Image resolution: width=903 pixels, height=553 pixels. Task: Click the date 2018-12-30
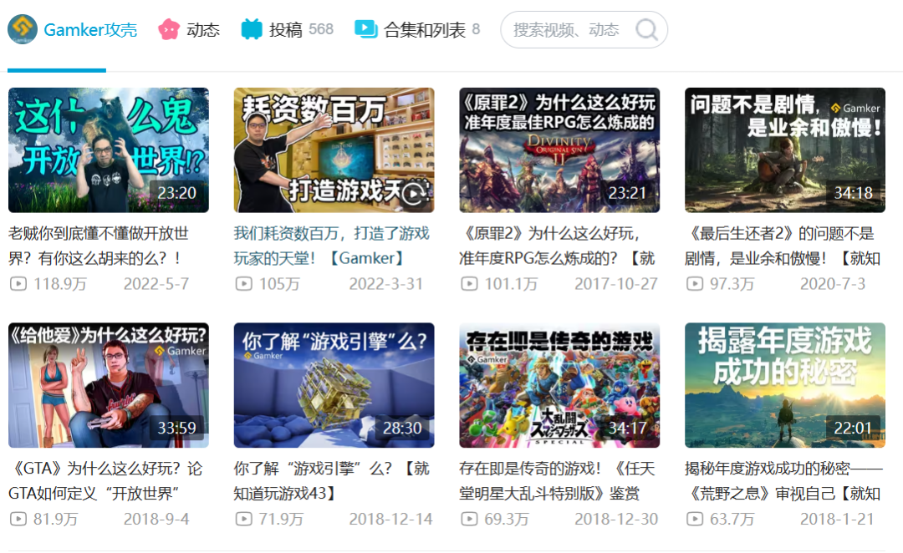pyautogui.click(x=616, y=519)
